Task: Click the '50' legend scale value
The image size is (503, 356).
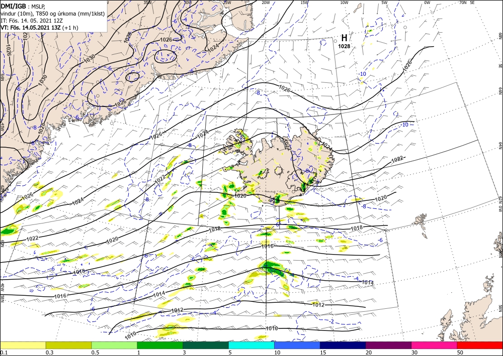Action: pos(460,352)
